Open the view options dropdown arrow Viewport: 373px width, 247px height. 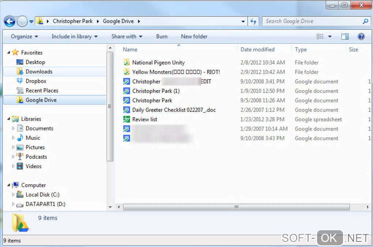coord(330,36)
